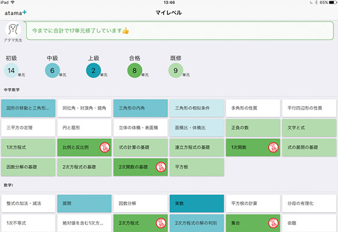Tap the 合格 stamp on 1次関数
Image resolution: width=338 pixels, height=232 pixels.
(x=273, y=147)
